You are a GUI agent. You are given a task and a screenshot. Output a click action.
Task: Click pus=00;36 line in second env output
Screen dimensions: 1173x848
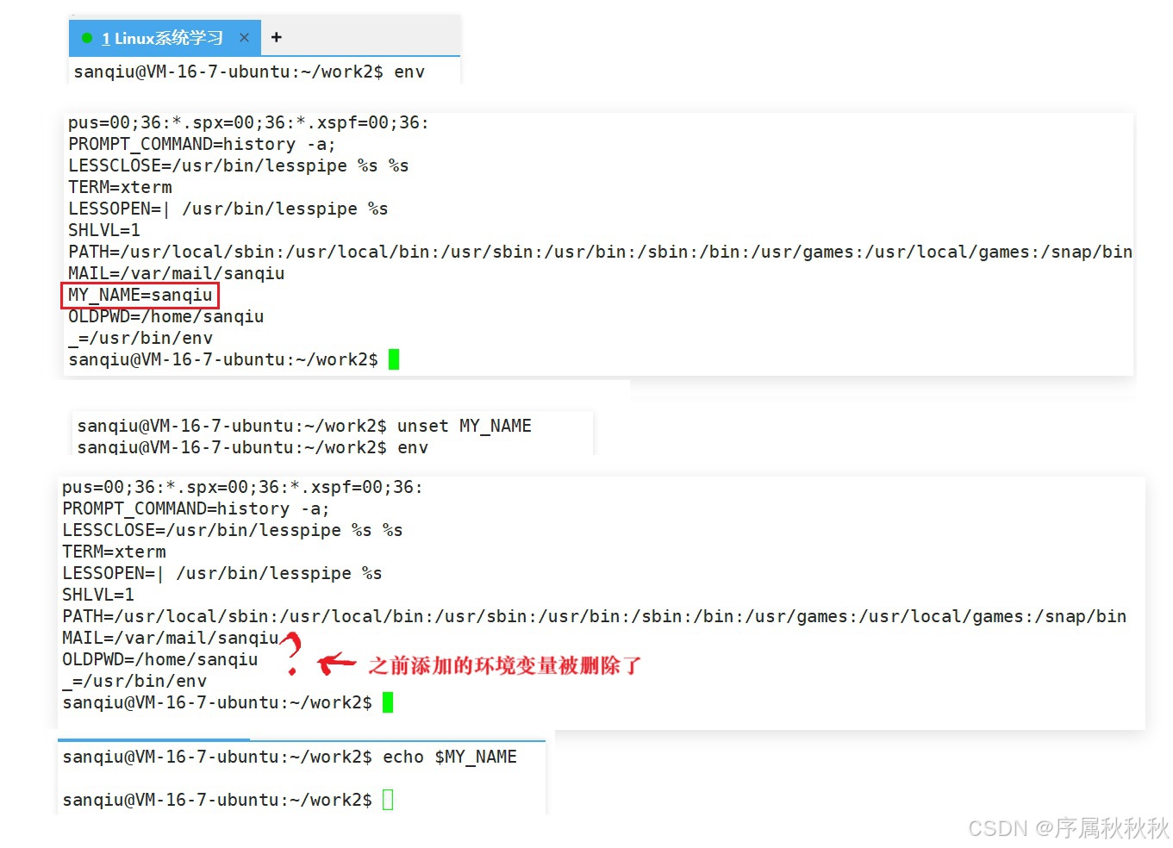point(243,487)
